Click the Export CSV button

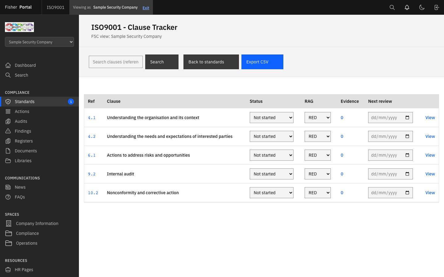262,62
